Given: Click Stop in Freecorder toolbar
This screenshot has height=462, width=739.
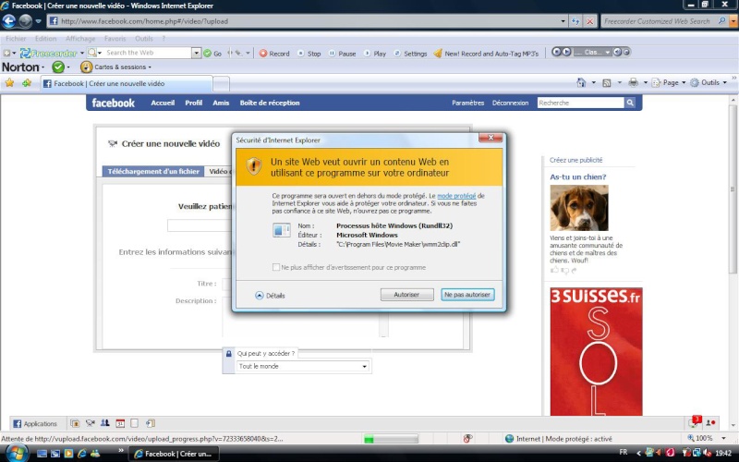Looking at the screenshot, I should click(x=309, y=54).
